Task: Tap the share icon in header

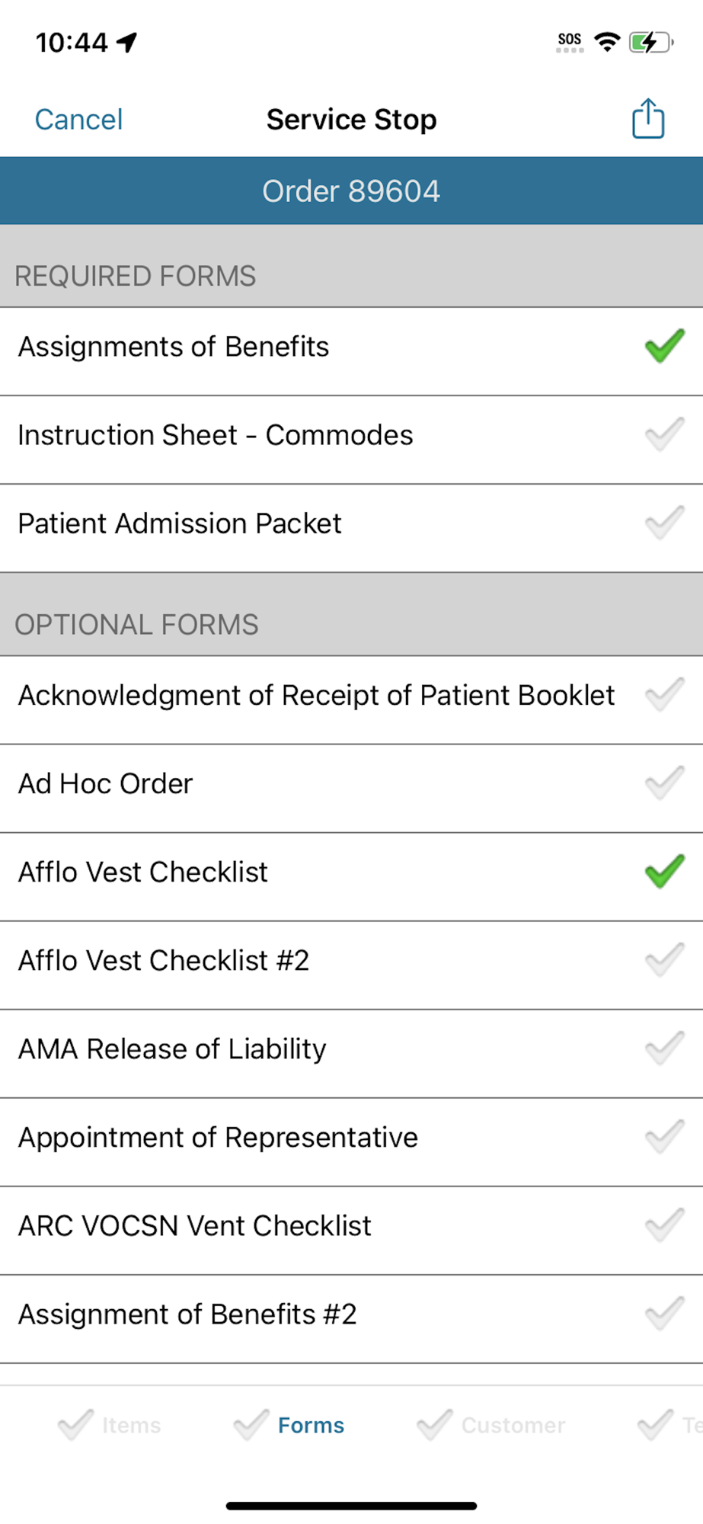Action: coord(648,119)
